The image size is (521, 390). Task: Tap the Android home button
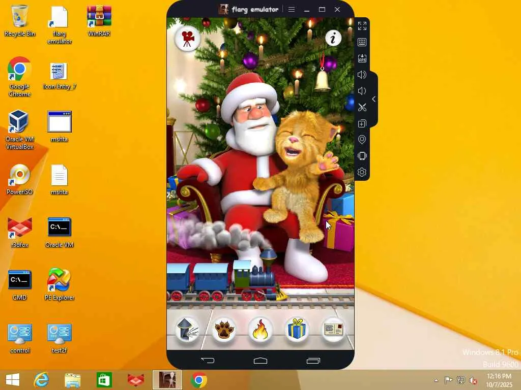tap(260, 360)
